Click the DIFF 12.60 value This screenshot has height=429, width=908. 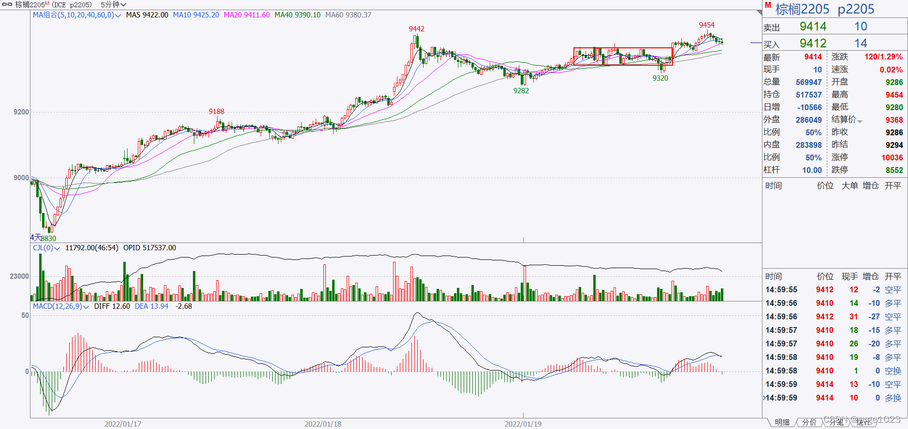click(x=112, y=306)
